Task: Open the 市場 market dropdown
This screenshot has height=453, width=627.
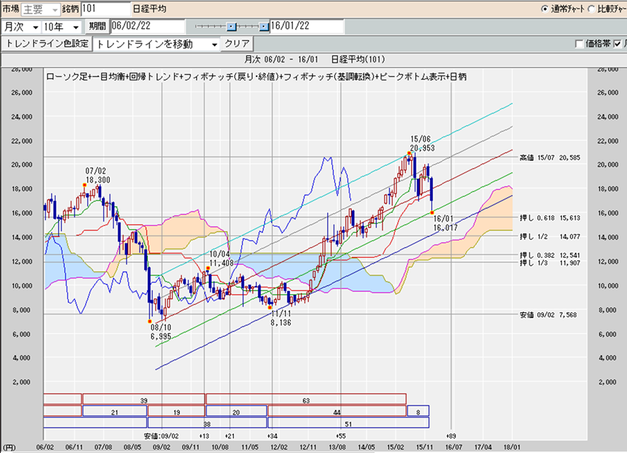Action: (x=40, y=9)
